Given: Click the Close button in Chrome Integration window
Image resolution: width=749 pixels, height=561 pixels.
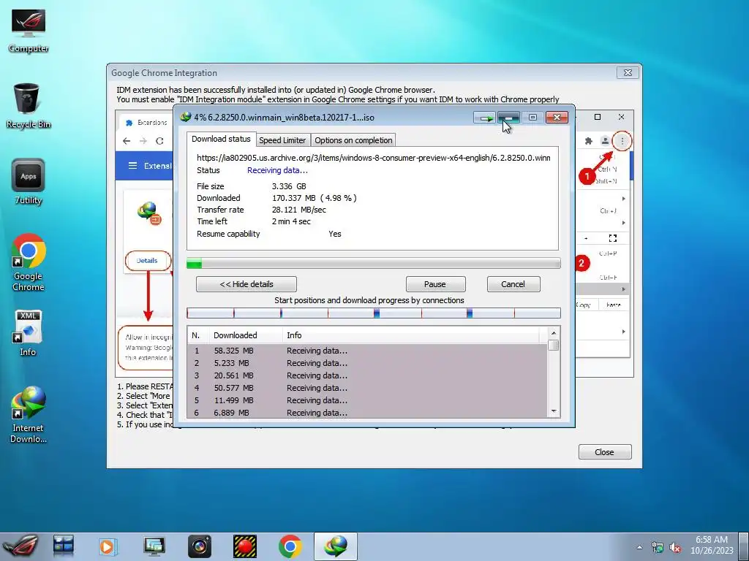Looking at the screenshot, I should click(605, 452).
